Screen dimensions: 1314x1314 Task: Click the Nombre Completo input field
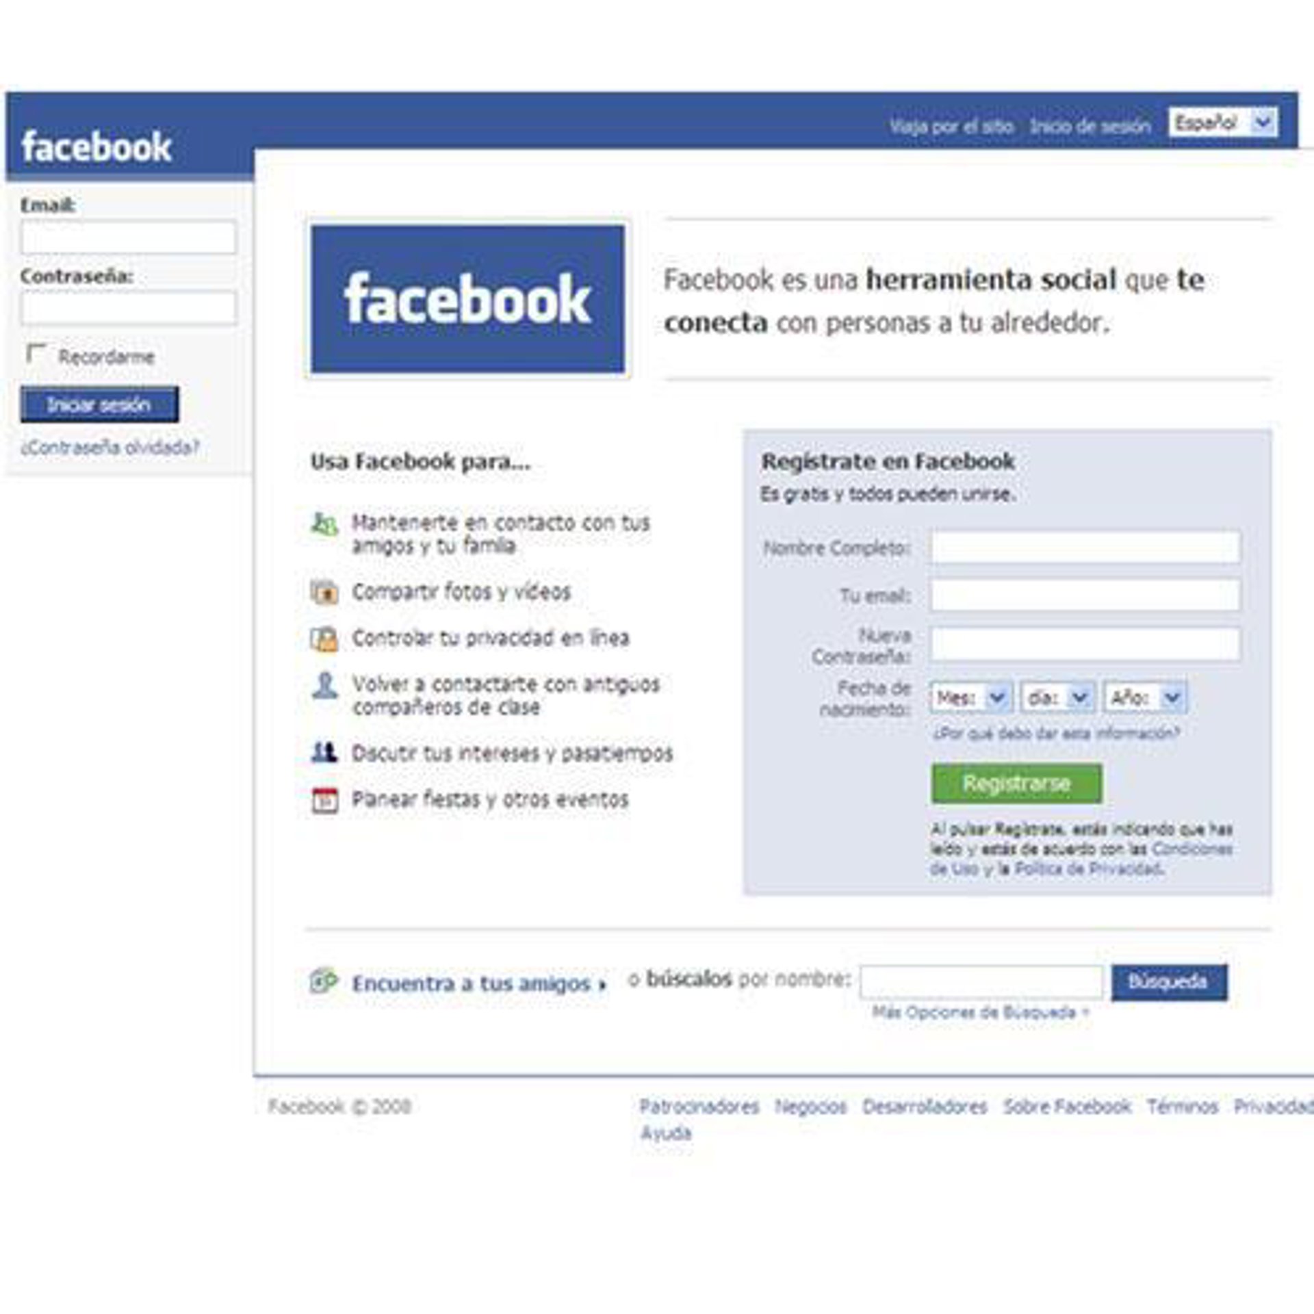[1085, 547]
